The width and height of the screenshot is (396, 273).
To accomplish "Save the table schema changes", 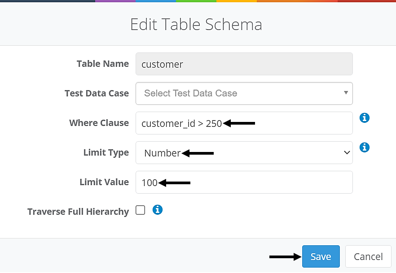I will pos(321,256).
